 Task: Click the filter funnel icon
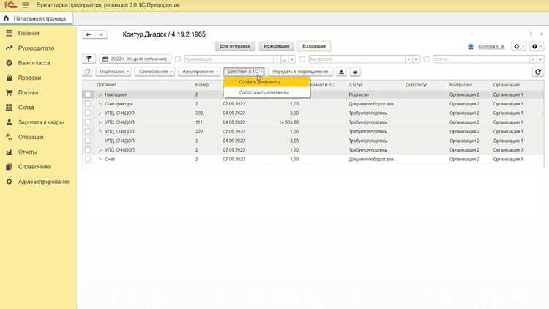(89, 59)
